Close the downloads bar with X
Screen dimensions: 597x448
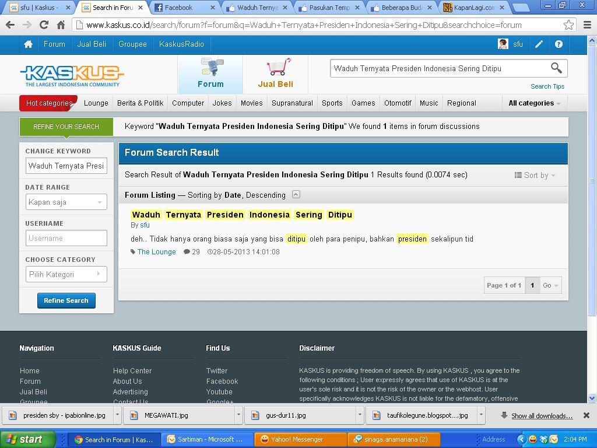click(587, 415)
